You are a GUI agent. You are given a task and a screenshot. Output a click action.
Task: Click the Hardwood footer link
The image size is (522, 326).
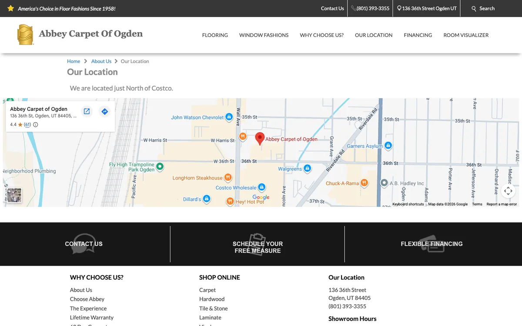tap(212, 299)
